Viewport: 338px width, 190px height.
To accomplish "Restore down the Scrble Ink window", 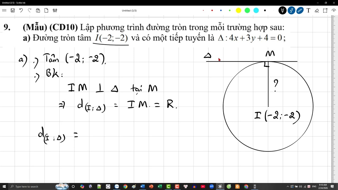I will click(x=326, y=3).
